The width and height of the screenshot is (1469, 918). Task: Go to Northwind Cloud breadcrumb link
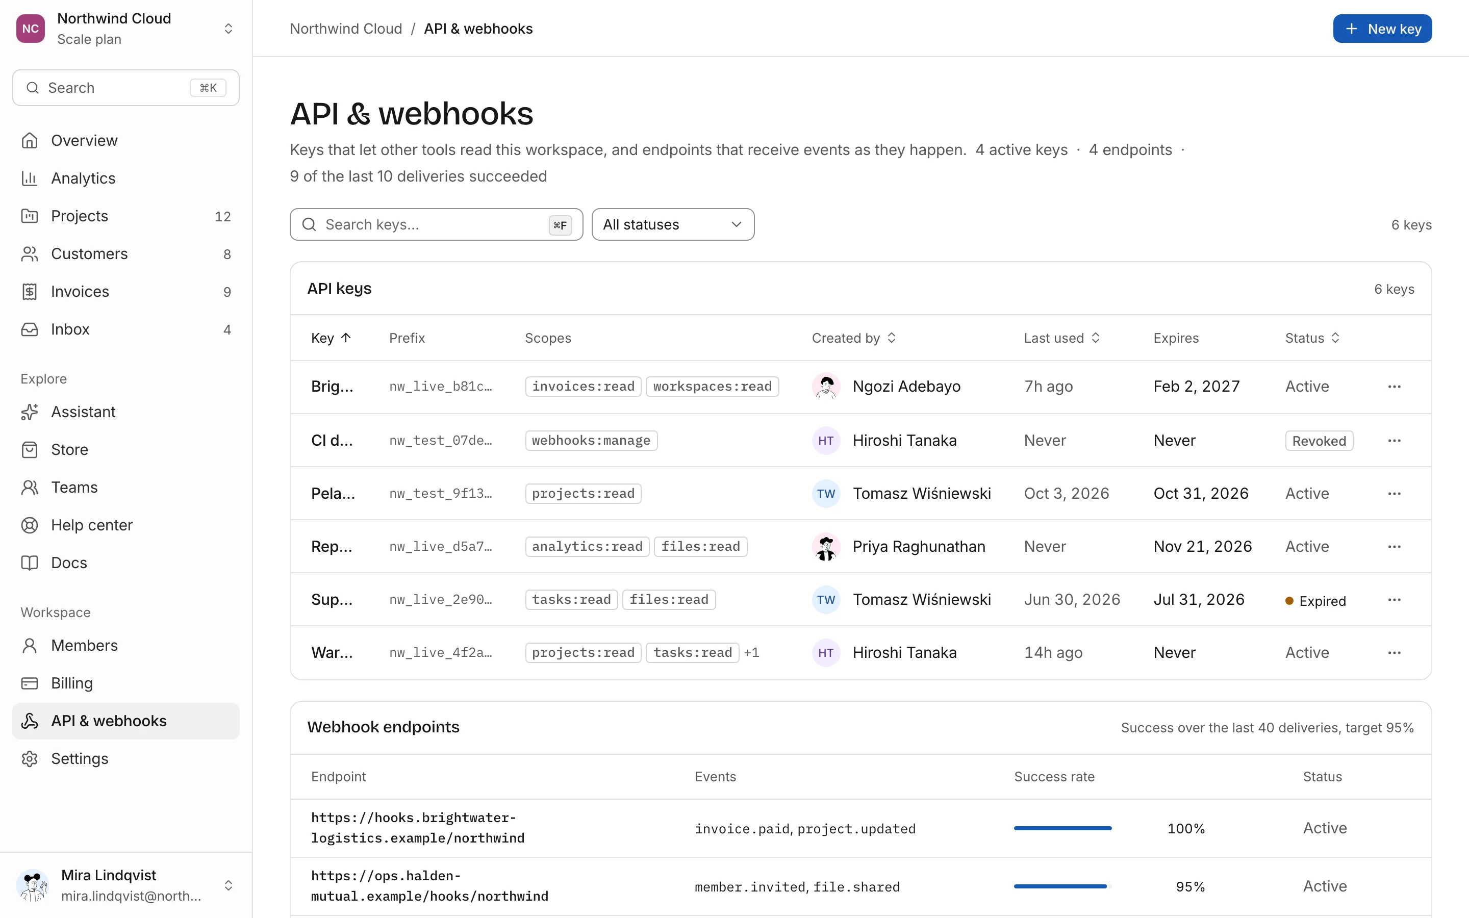point(346,29)
